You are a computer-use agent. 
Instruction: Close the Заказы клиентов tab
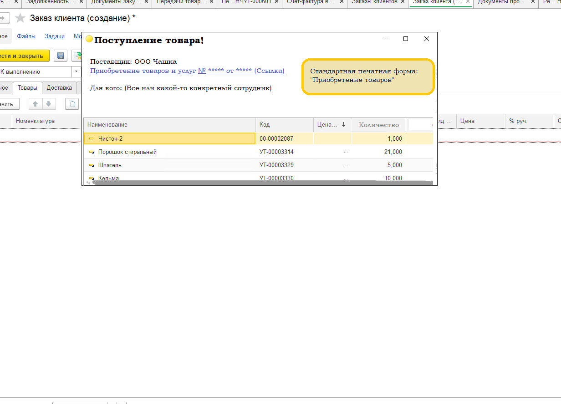point(403,2)
